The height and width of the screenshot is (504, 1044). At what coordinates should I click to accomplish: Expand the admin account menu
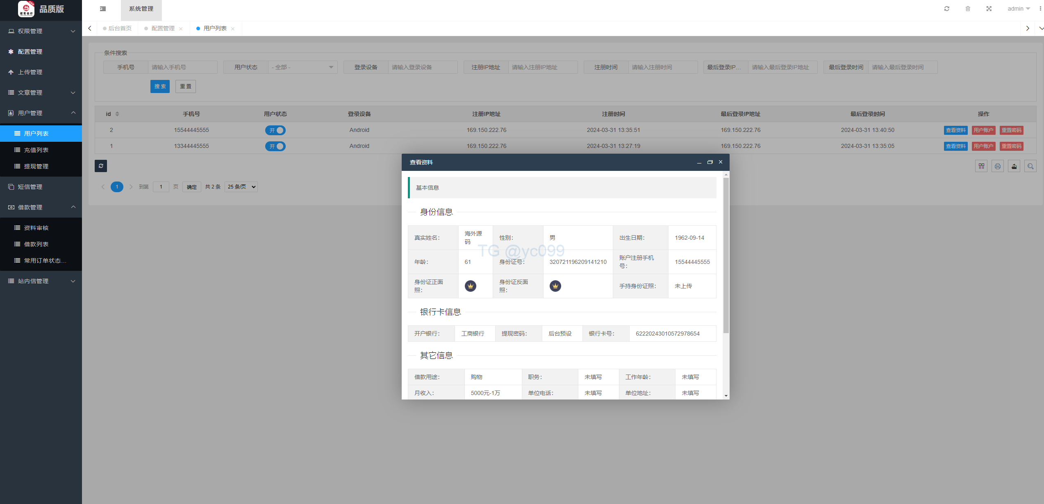coord(1018,9)
